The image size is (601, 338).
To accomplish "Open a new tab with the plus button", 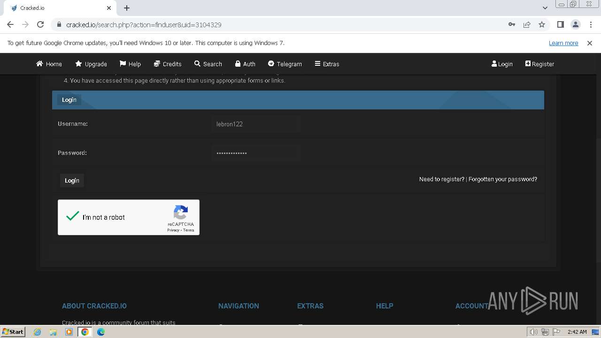I will tap(127, 8).
